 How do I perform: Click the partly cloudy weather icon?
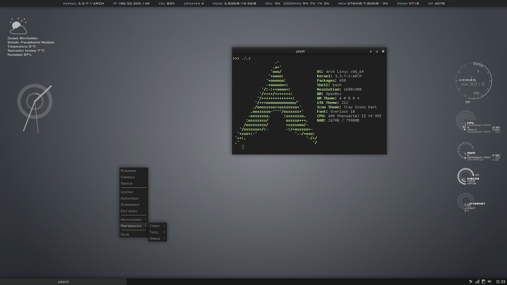point(18,26)
